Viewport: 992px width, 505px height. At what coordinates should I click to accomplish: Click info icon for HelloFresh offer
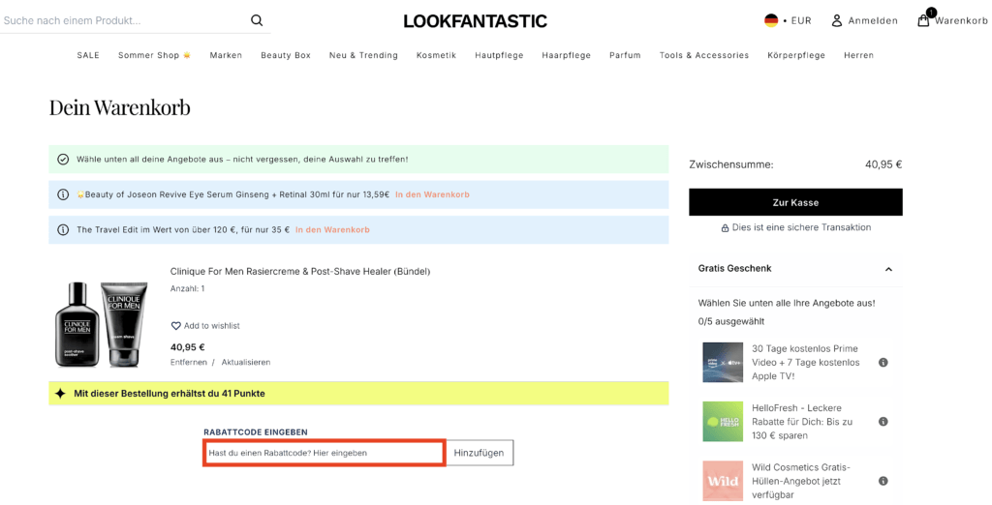[883, 422]
